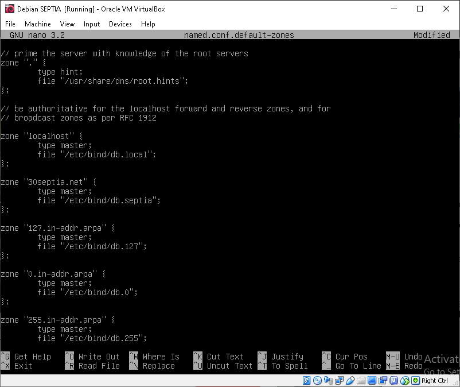
Task: Click the zone "127.in-addr.arpa" line
Action: tap(58, 228)
